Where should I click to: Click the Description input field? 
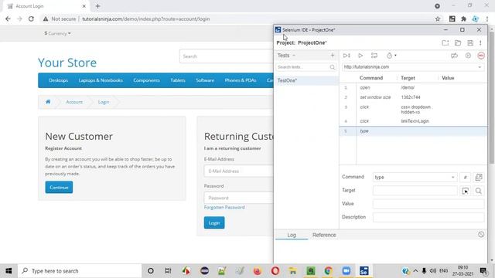point(428,217)
